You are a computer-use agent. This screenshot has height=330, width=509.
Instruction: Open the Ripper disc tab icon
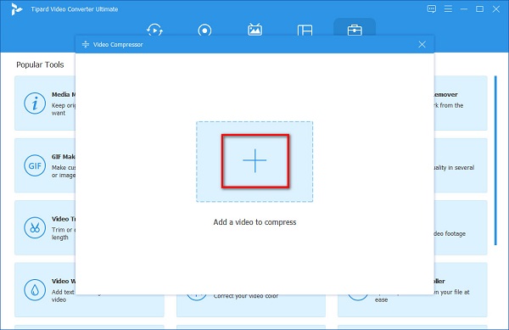point(204,31)
